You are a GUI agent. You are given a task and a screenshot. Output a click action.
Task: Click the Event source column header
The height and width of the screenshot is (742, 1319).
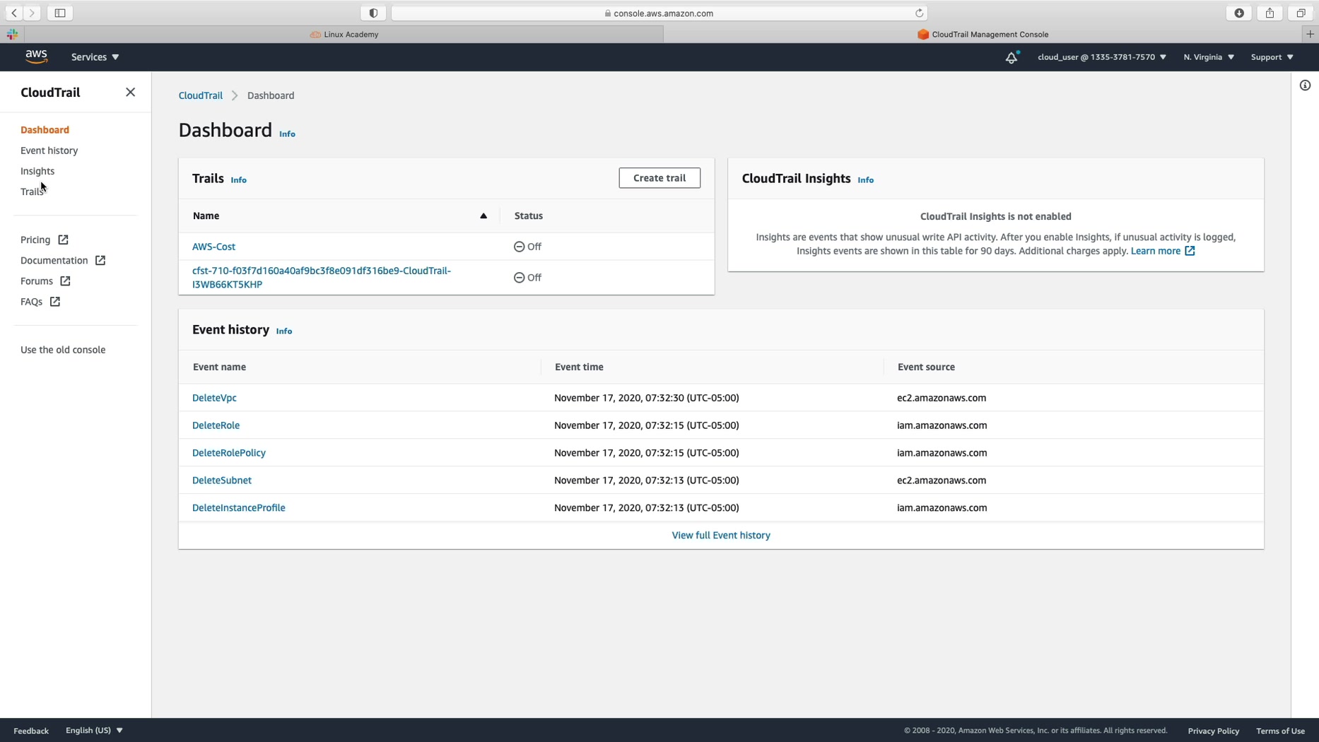pyautogui.click(x=926, y=367)
